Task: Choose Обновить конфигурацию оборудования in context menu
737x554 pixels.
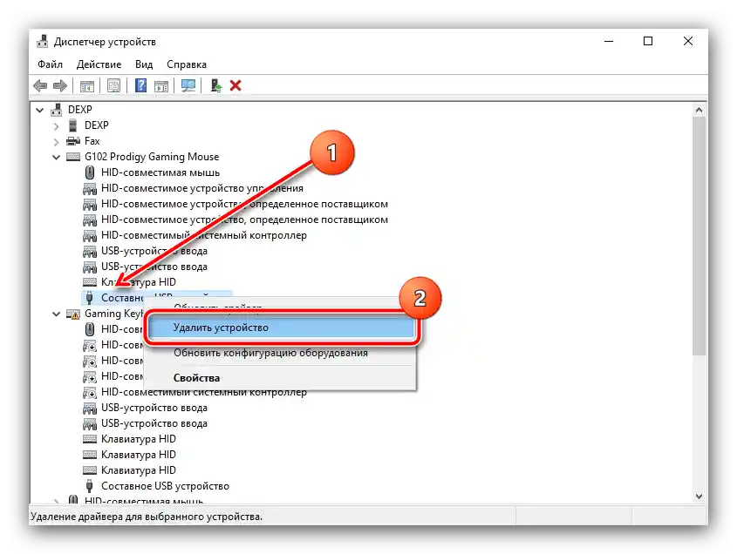Action: coord(281,353)
